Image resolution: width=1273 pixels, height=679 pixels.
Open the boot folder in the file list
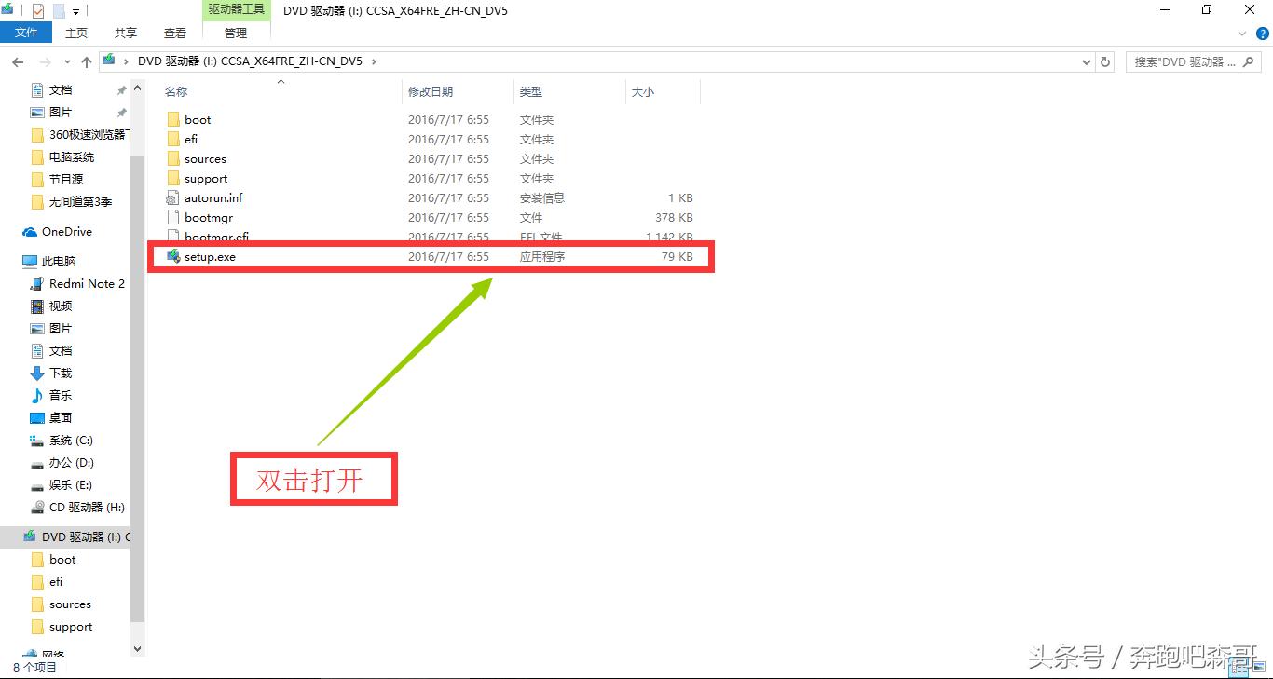pos(197,119)
